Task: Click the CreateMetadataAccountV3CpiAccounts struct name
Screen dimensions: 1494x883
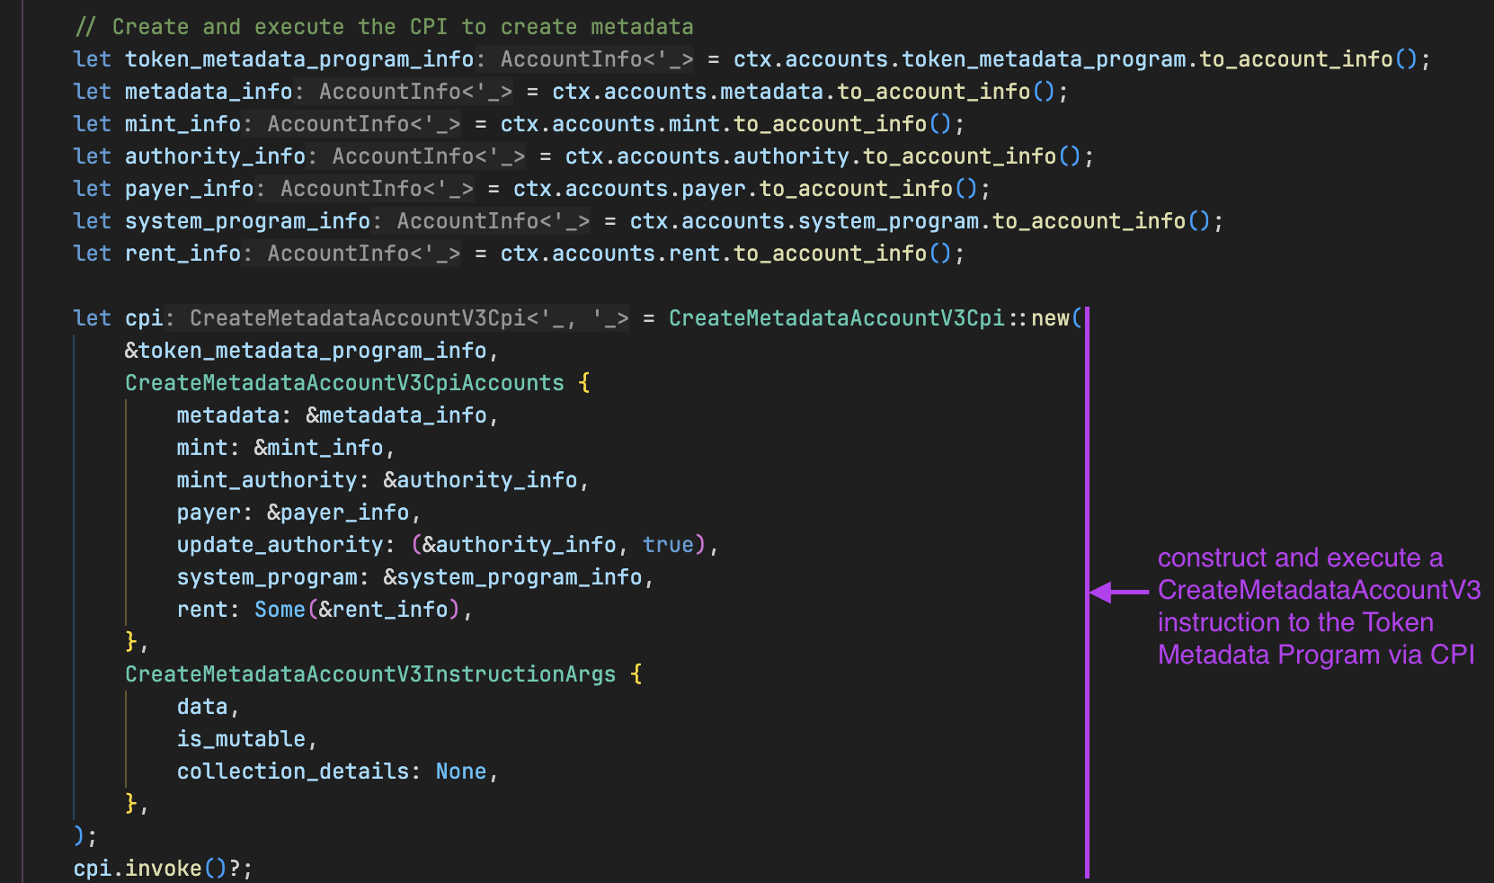Action: (344, 382)
